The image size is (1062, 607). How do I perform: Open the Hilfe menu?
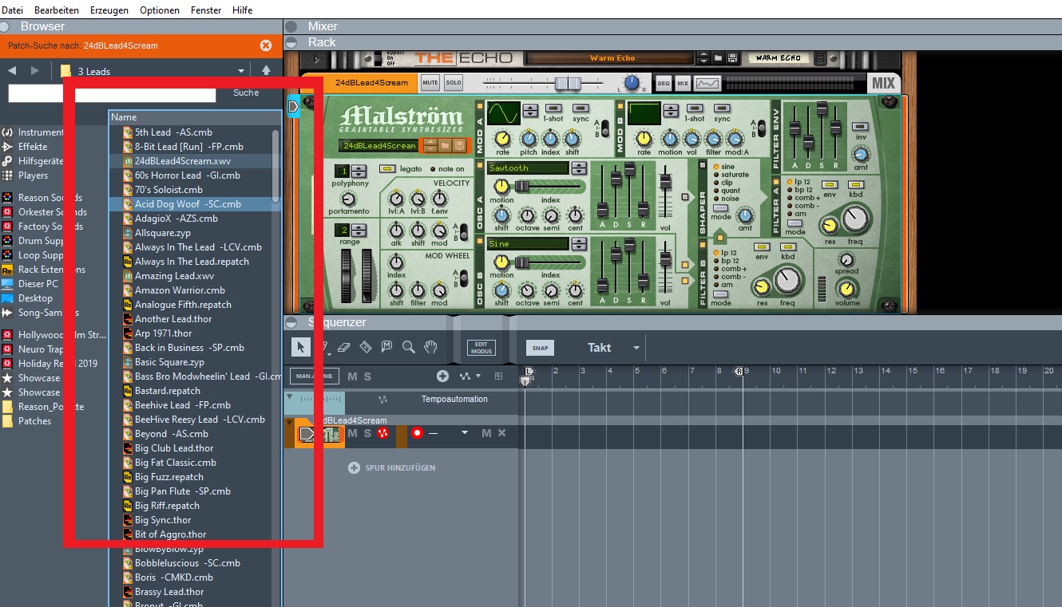click(242, 10)
